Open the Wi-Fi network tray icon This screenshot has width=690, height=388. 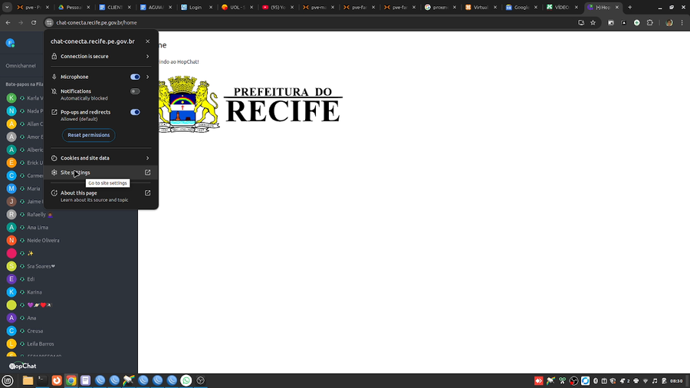(x=646, y=381)
